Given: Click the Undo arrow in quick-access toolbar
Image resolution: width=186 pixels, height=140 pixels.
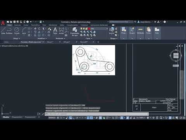Looking at the screenshot, I should pyautogui.click(x=31, y=22).
